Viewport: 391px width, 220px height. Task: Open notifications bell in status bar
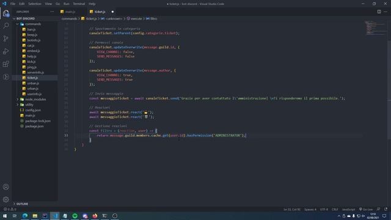(x=386, y=209)
